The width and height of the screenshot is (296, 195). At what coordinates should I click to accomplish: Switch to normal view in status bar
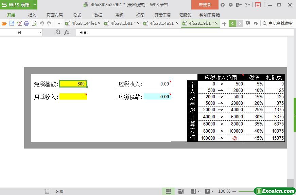[168, 191]
